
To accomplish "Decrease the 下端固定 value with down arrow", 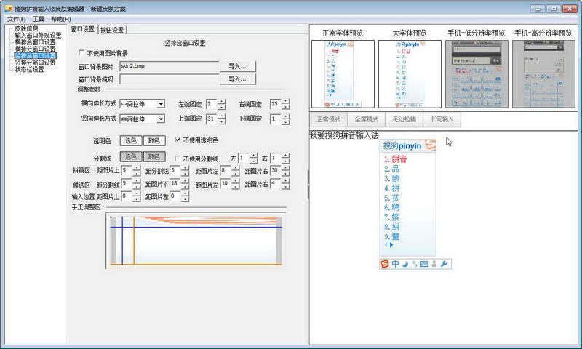I will click(x=285, y=121).
